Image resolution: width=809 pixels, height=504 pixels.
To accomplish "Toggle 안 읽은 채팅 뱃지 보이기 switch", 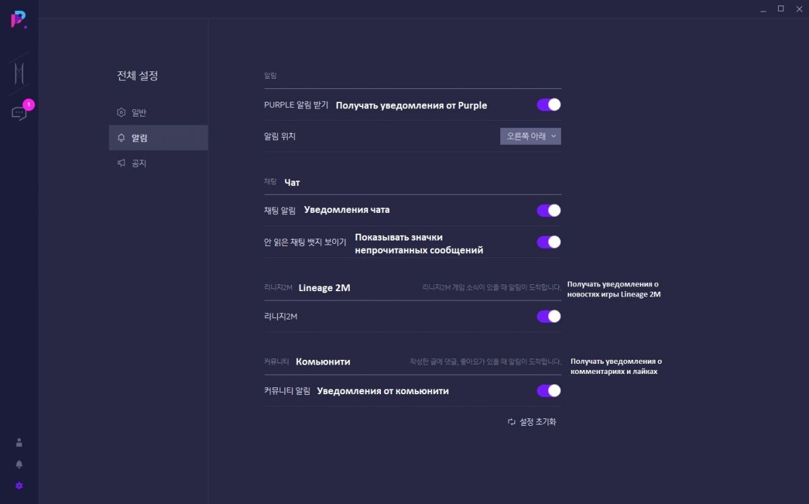I will 549,242.
